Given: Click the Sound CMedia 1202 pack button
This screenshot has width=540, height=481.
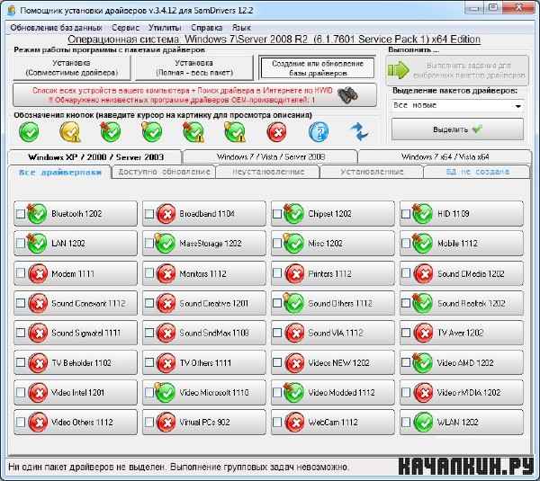Looking at the screenshot, I should pos(462,273).
